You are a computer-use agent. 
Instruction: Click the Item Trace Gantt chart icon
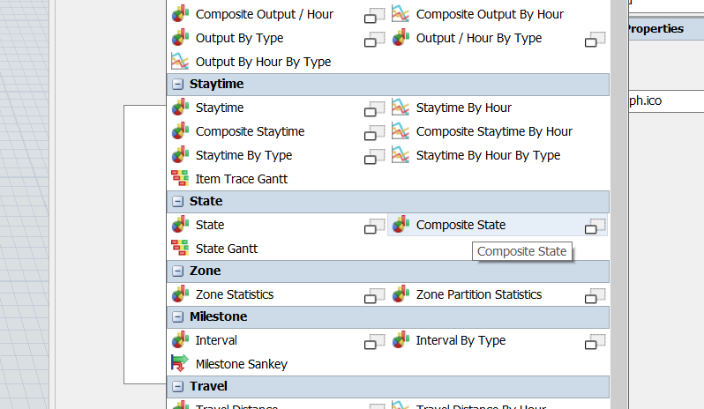coord(180,179)
